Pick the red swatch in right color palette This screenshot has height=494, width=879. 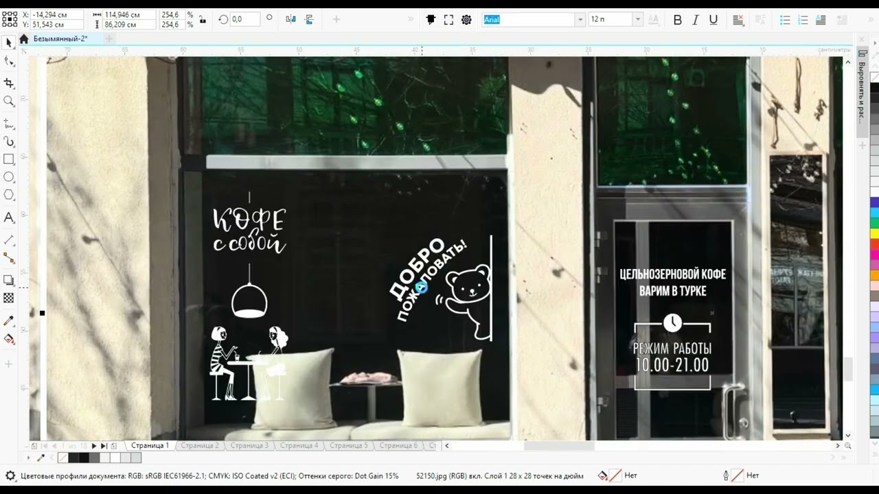(874, 244)
